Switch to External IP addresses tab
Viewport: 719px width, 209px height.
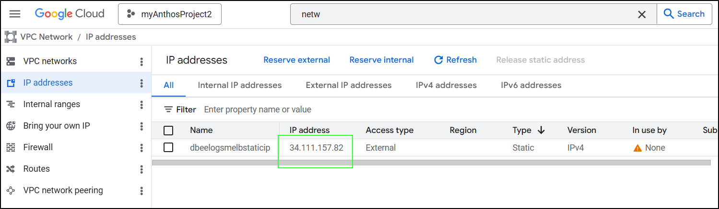click(349, 86)
